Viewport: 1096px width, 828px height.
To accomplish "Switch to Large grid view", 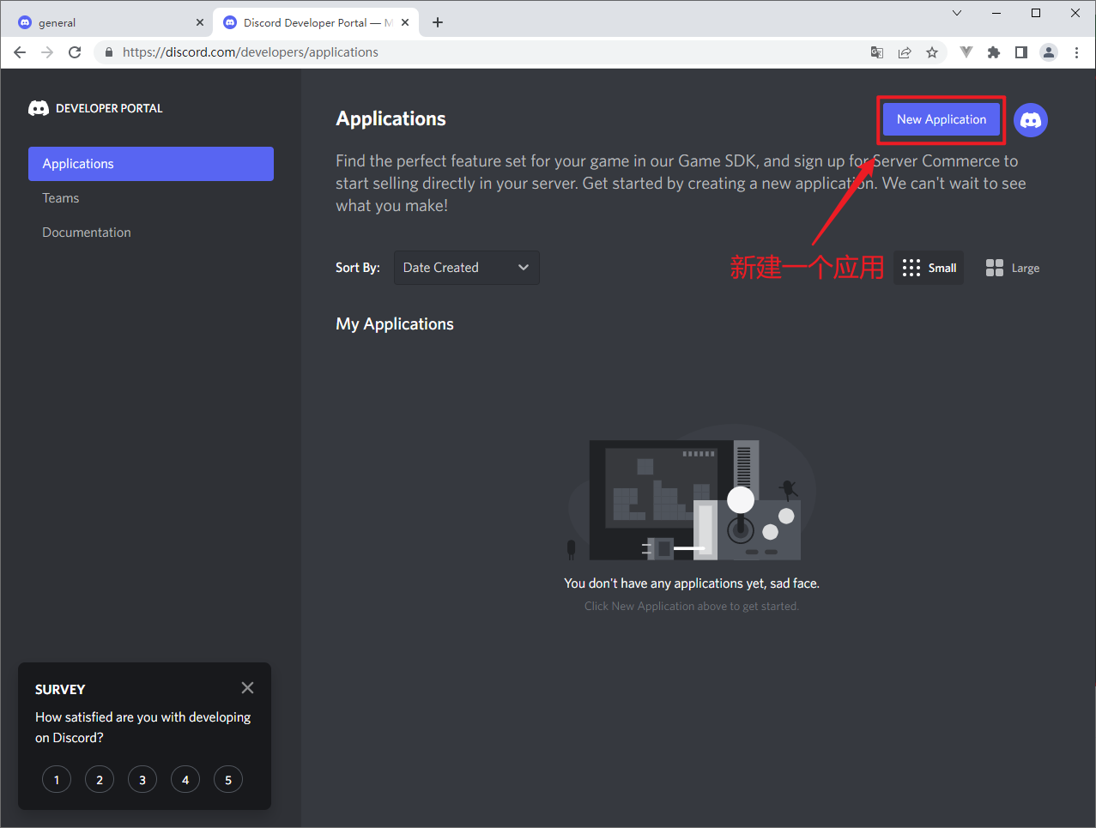I will 1013,268.
